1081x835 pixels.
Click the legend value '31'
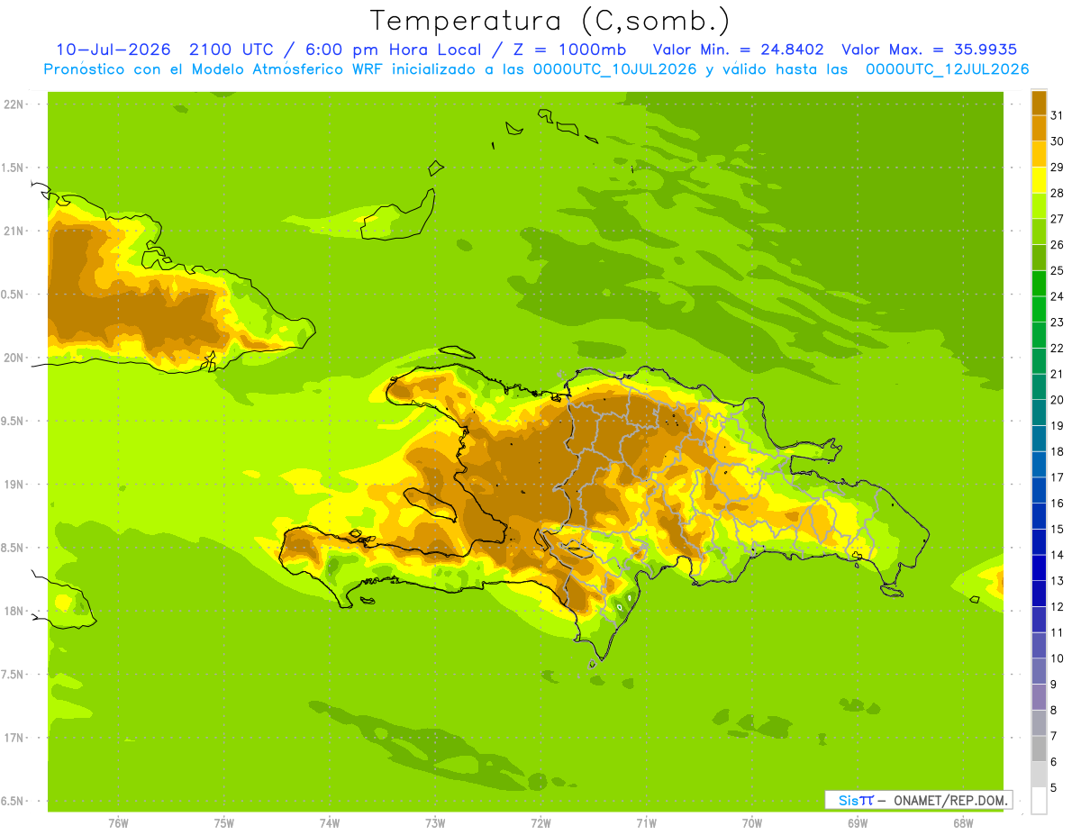1057,115
